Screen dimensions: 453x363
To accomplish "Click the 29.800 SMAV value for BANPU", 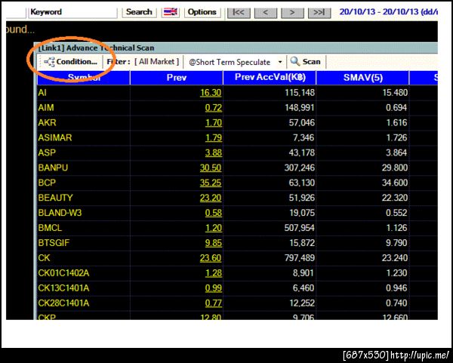I will (395, 168).
